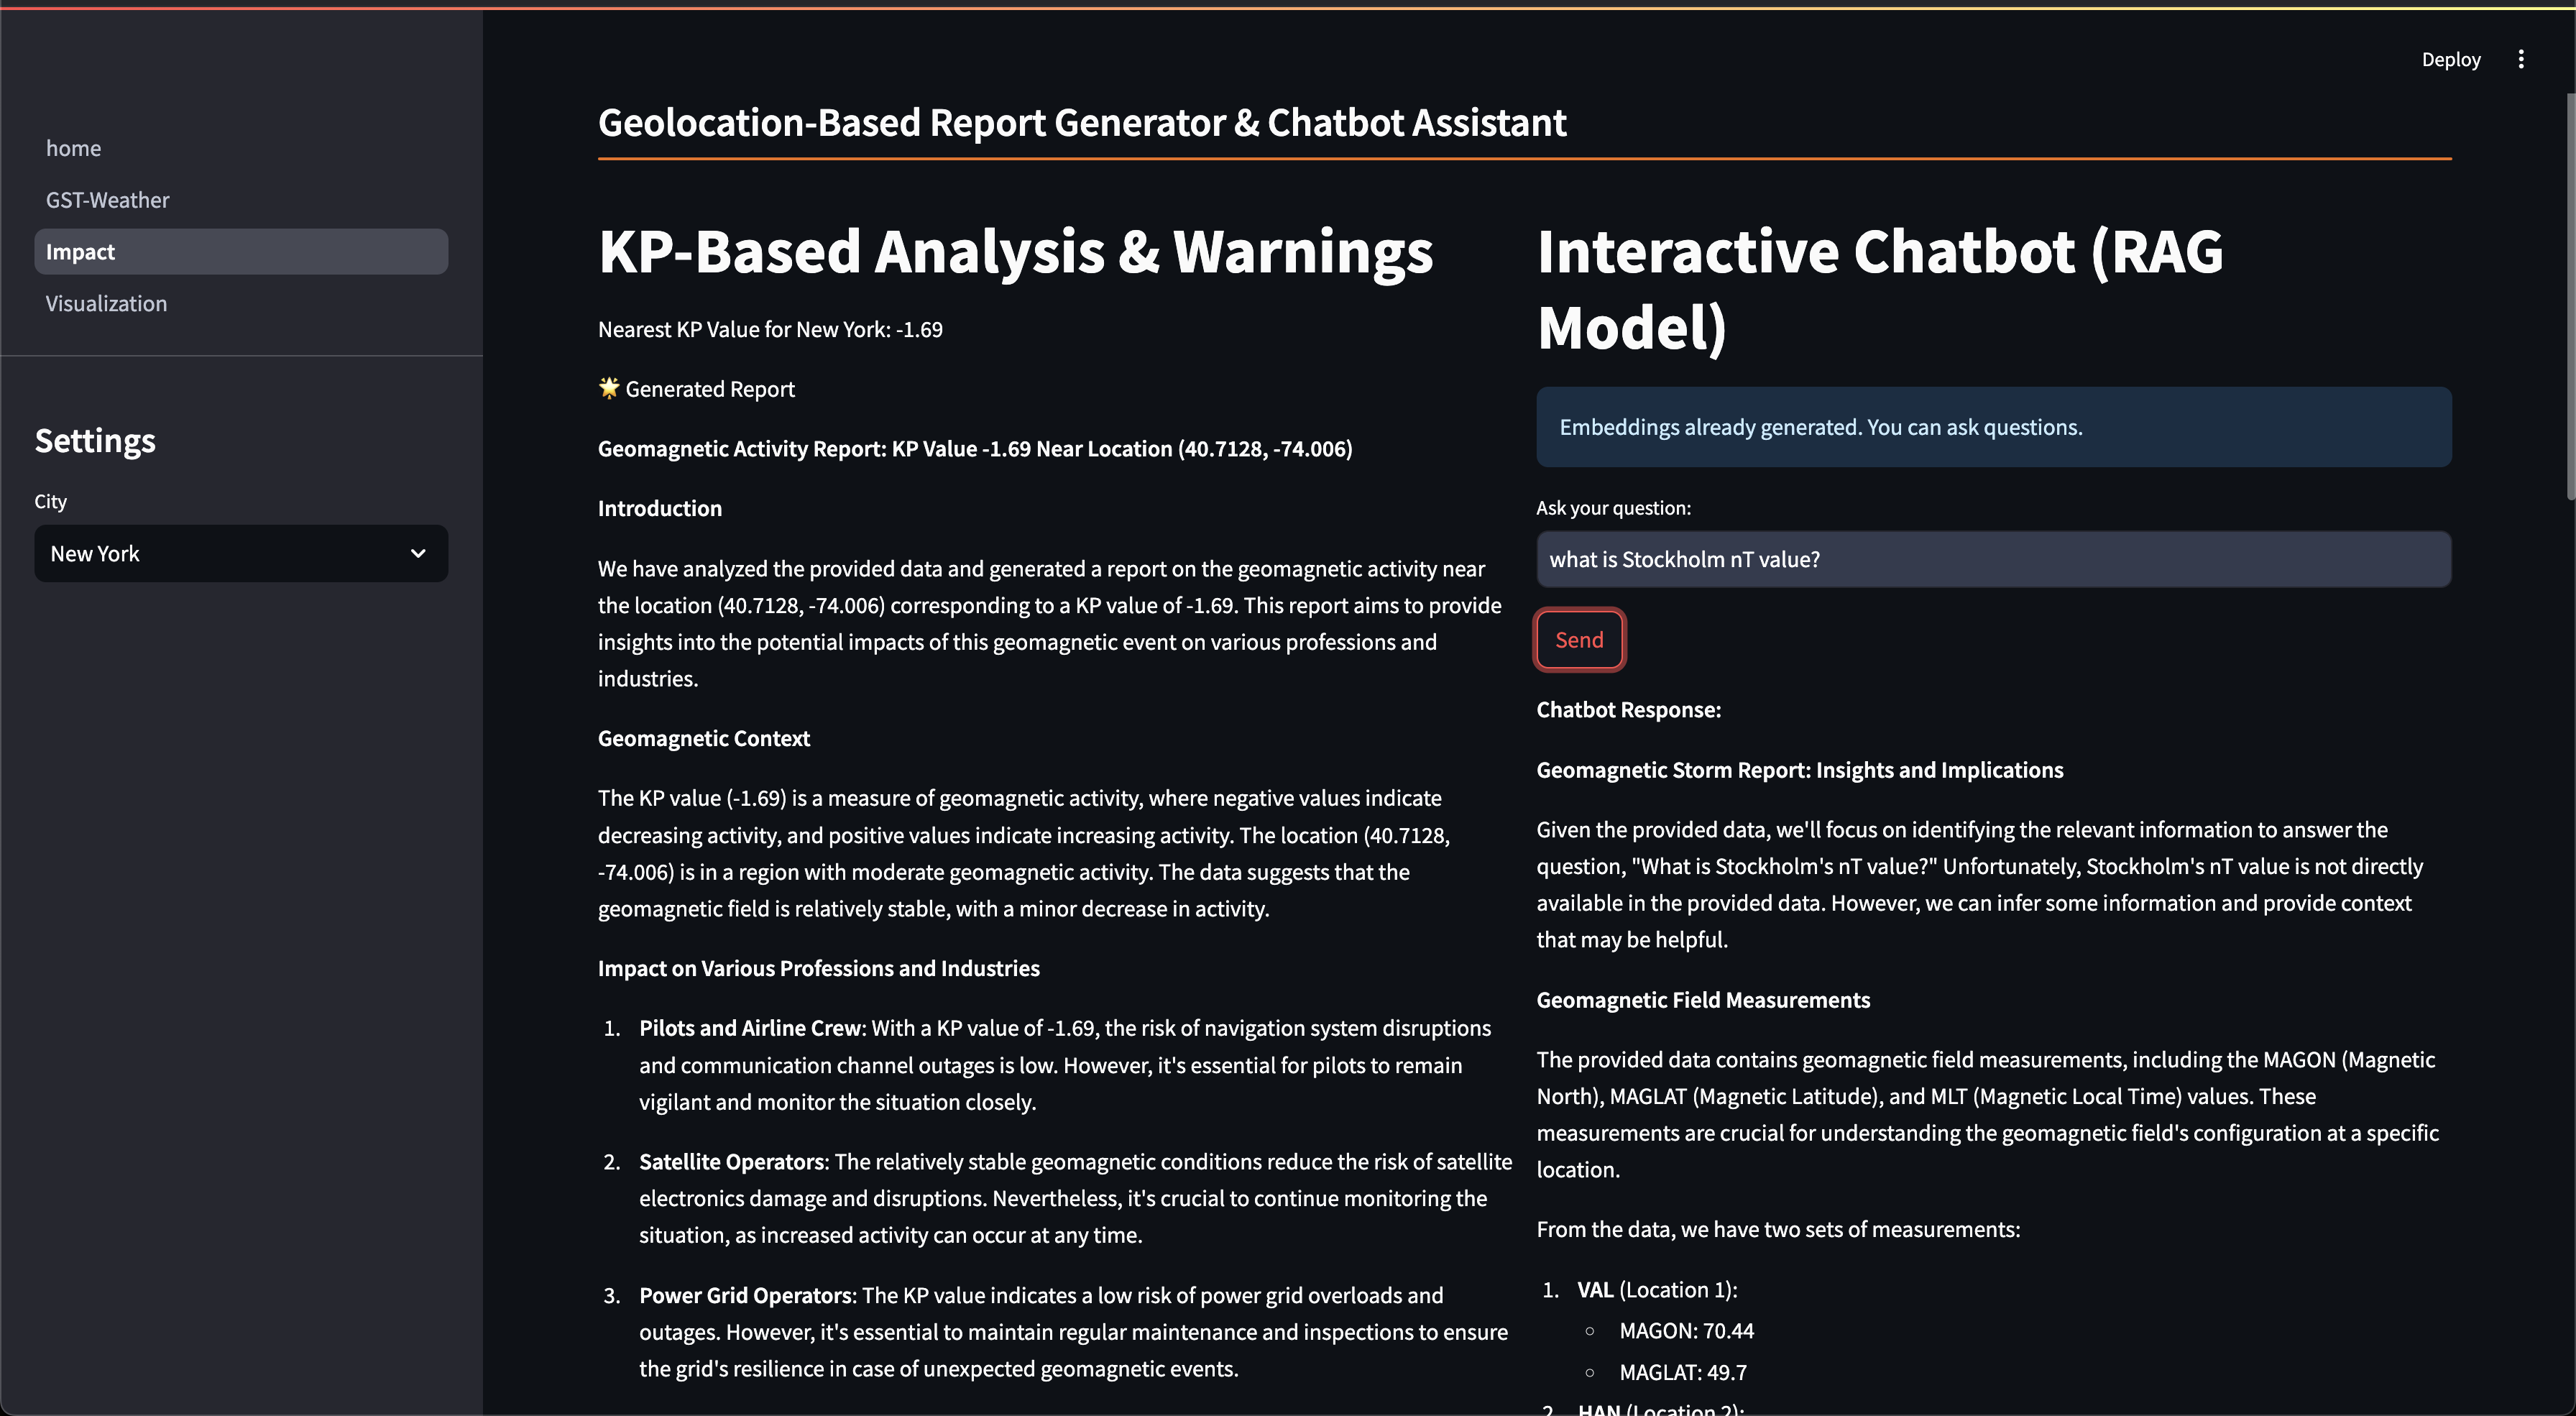Click the Settings sidebar heading
The image size is (2576, 1416).
pyautogui.click(x=95, y=441)
